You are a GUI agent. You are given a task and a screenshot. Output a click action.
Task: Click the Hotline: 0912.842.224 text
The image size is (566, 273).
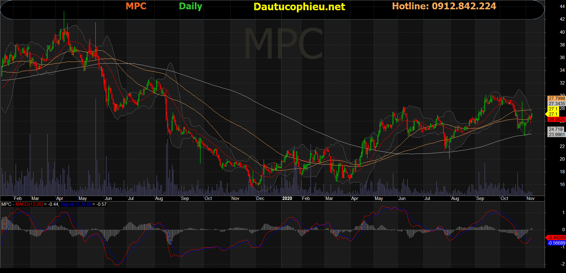click(x=444, y=6)
